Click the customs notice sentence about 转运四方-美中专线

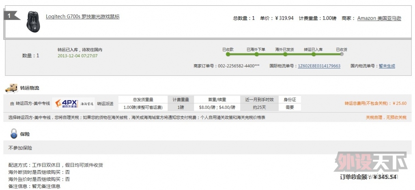(137, 117)
